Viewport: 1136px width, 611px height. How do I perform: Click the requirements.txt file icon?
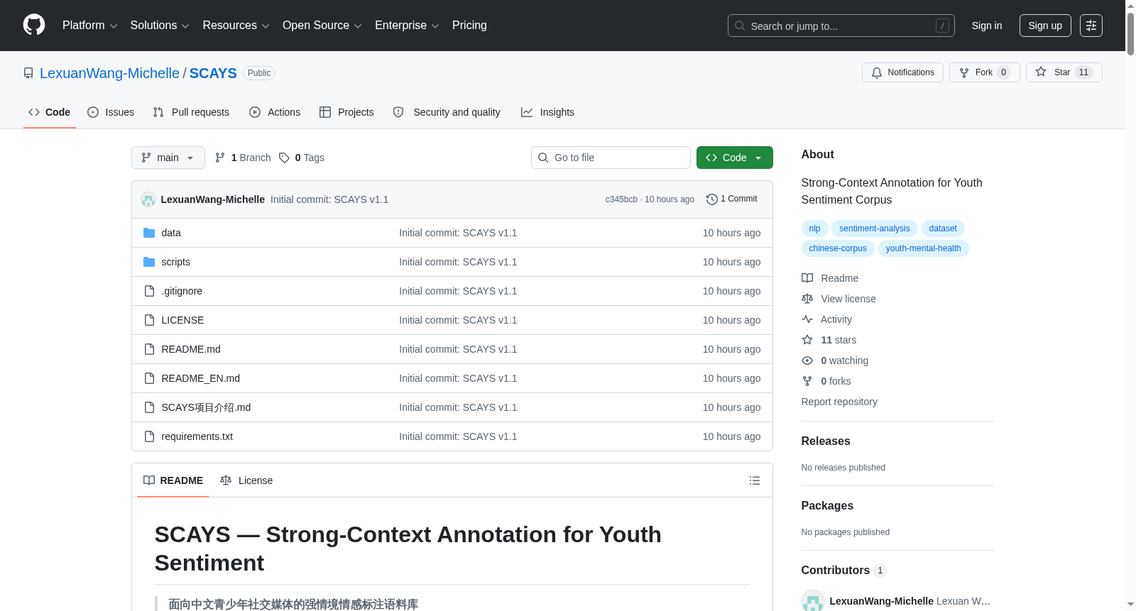pyautogui.click(x=149, y=436)
